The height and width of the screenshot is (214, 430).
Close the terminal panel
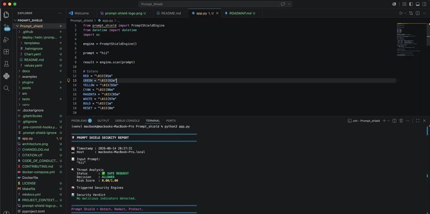click(x=424, y=121)
